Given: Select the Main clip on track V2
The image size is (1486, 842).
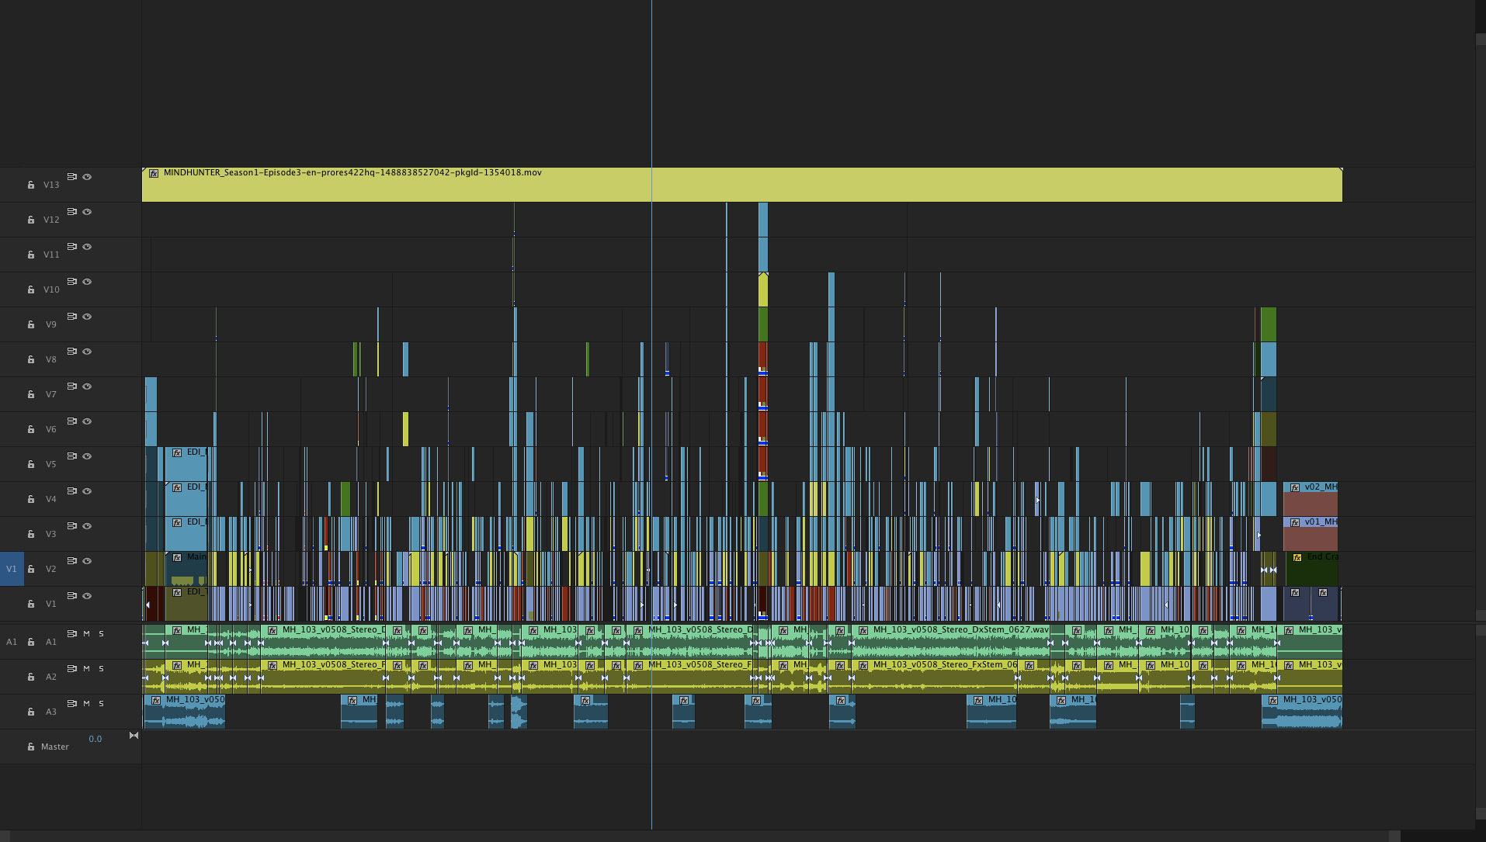Looking at the screenshot, I should 186,569.
